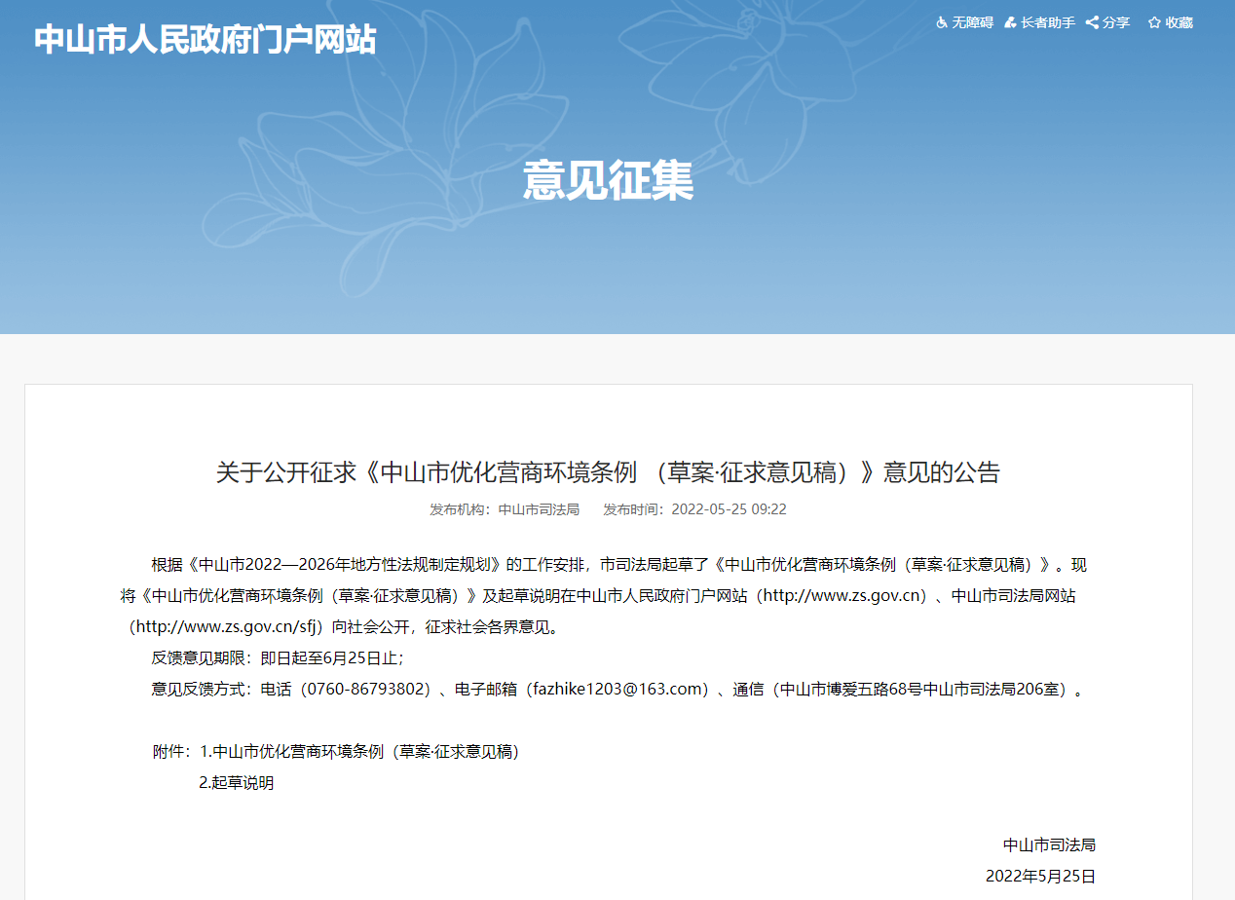Go to 中山市人民政府门户网站 home title
This screenshot has height=900, width=1235.
pos(205,39)
